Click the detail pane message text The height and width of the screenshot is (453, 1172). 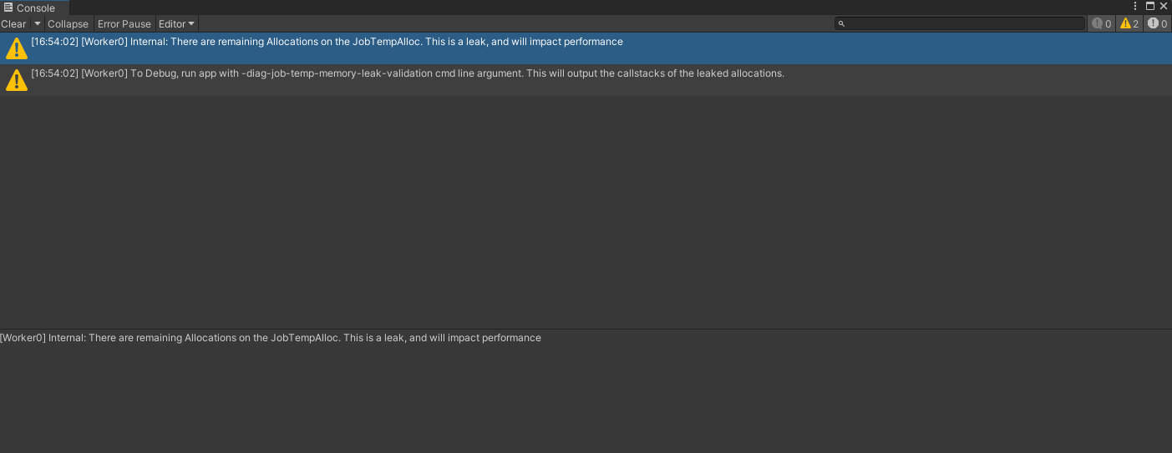(x=271, y=338)
